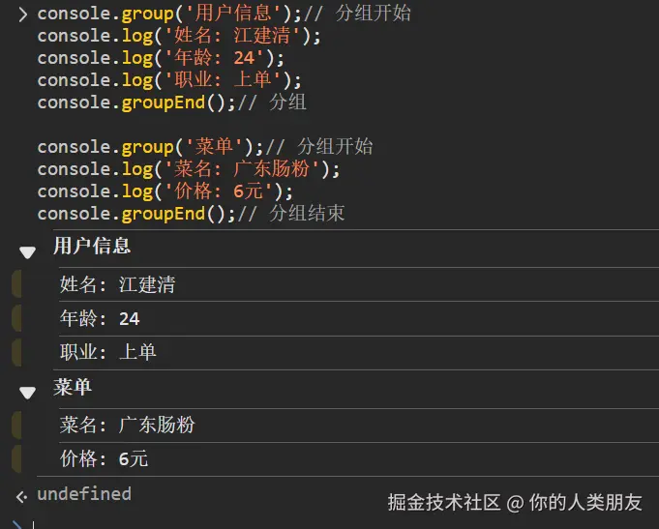Click the 年龄: 24 log entry
The width and height of the screenshot is (659, 529).
tap(100, 318)
